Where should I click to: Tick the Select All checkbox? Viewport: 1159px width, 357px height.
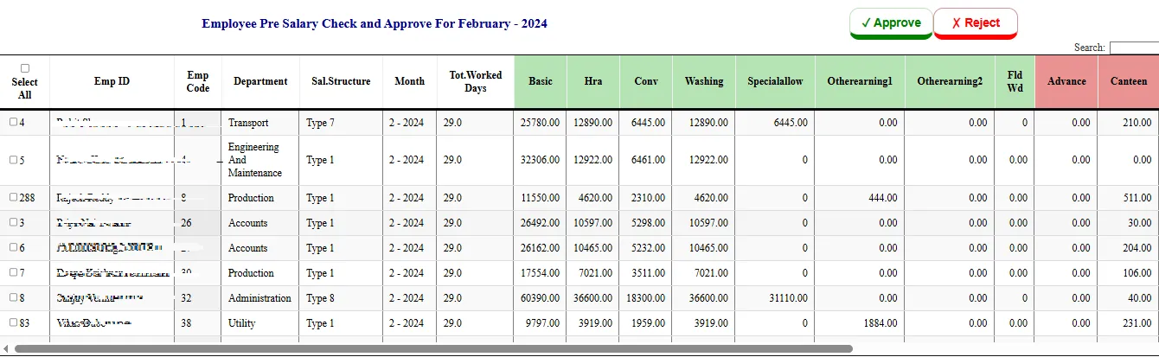click(25, 68)
